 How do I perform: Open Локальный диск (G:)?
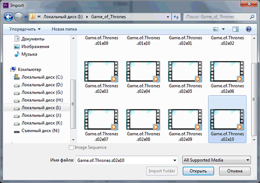(x=38, y=93)
